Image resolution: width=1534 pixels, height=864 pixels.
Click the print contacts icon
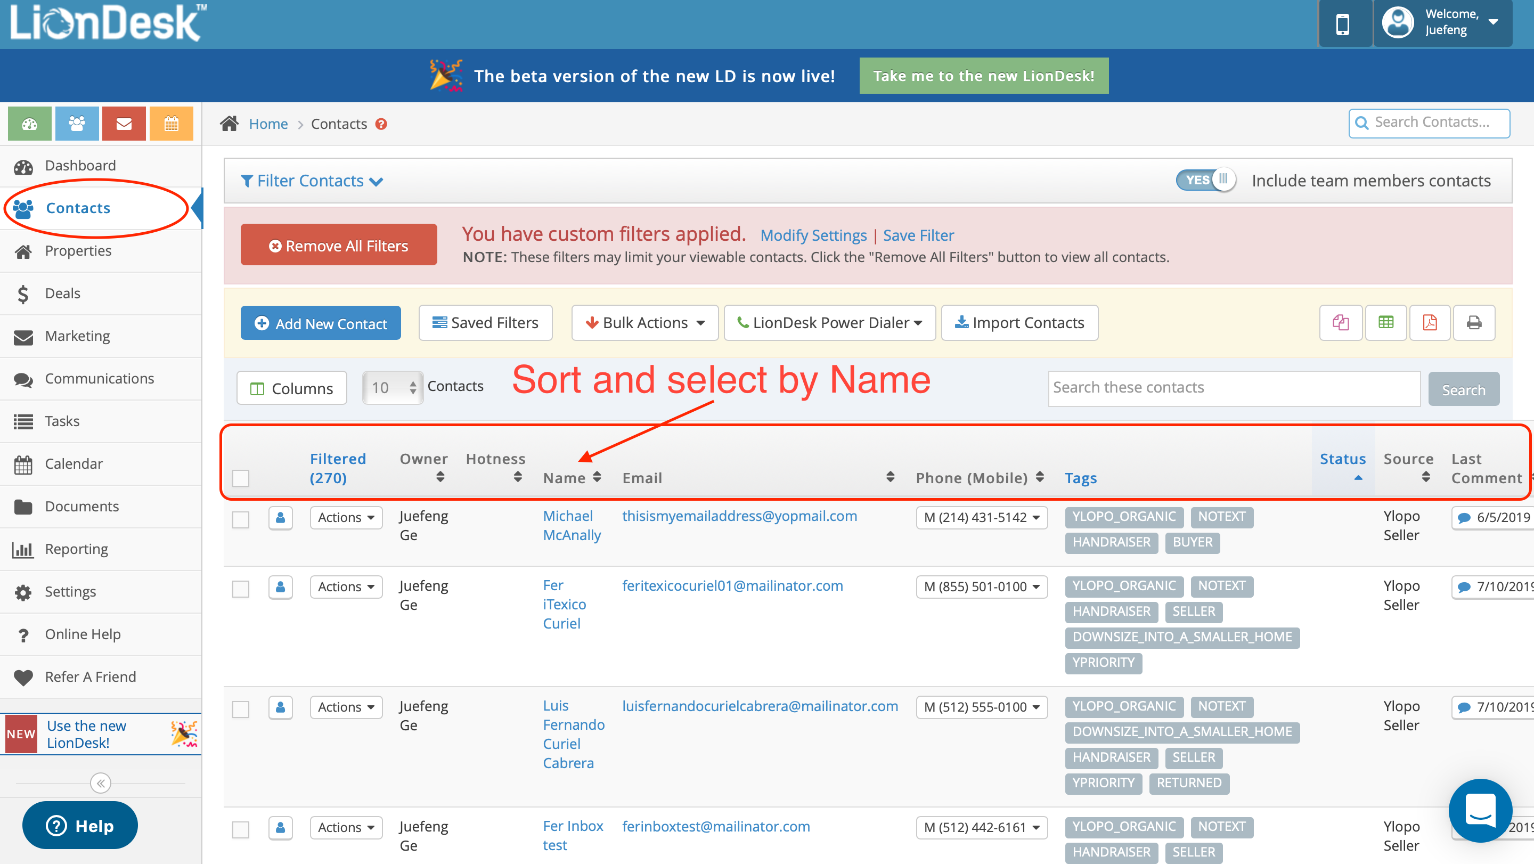coord(1474,323)
